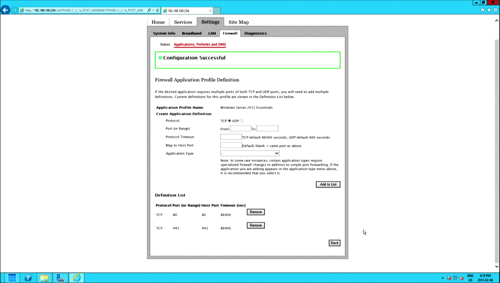The width and height of the screenshot is (500, 283).
Task: Open File Explorer from the taskbar
Action: [x=44, y=278]
